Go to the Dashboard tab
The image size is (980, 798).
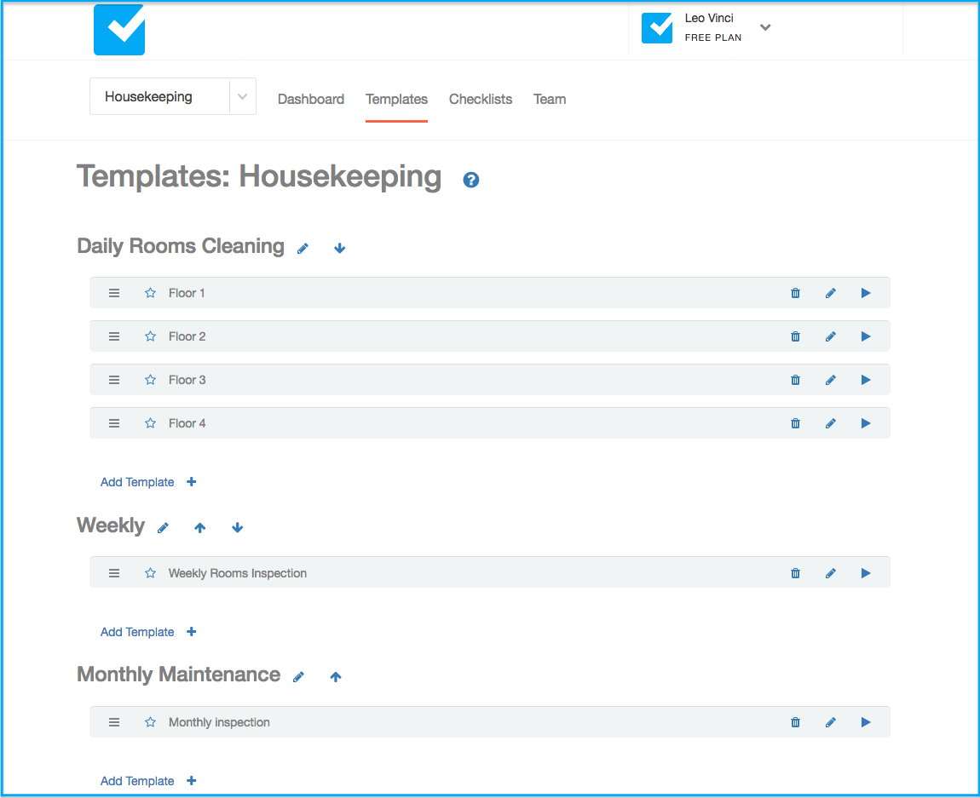pos(311,100)
